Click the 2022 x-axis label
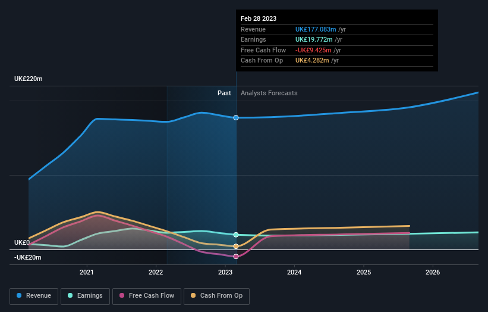The image size is (488, 312). [156, 272]
